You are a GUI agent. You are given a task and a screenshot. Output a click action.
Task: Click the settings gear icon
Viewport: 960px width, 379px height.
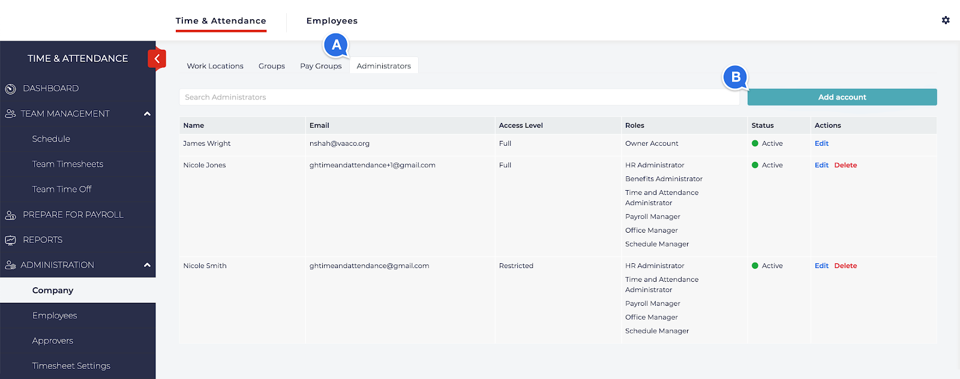coord(946,20)
